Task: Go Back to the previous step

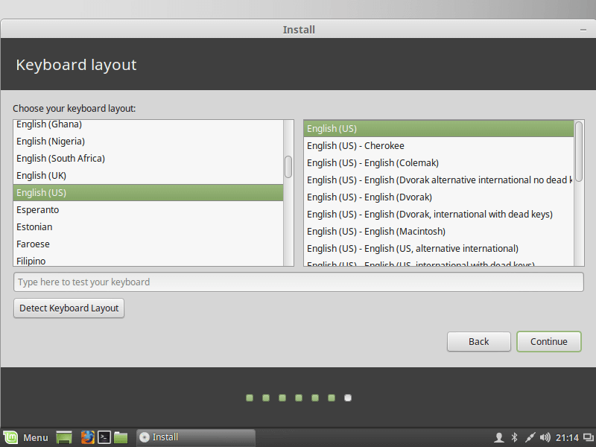Action: (x=478, y=342)
